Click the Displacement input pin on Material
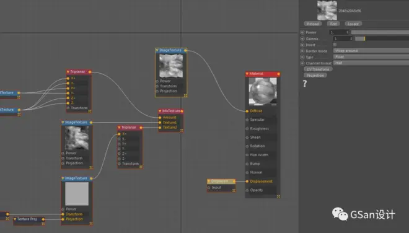 click(x=247, y=182)
